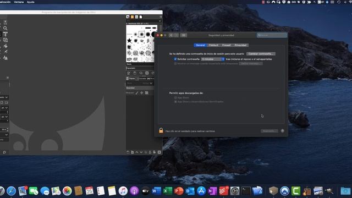Click the lock position cross icon
Image resolution: width=352 pixels, height=198 pixels.
pos(142,93)
